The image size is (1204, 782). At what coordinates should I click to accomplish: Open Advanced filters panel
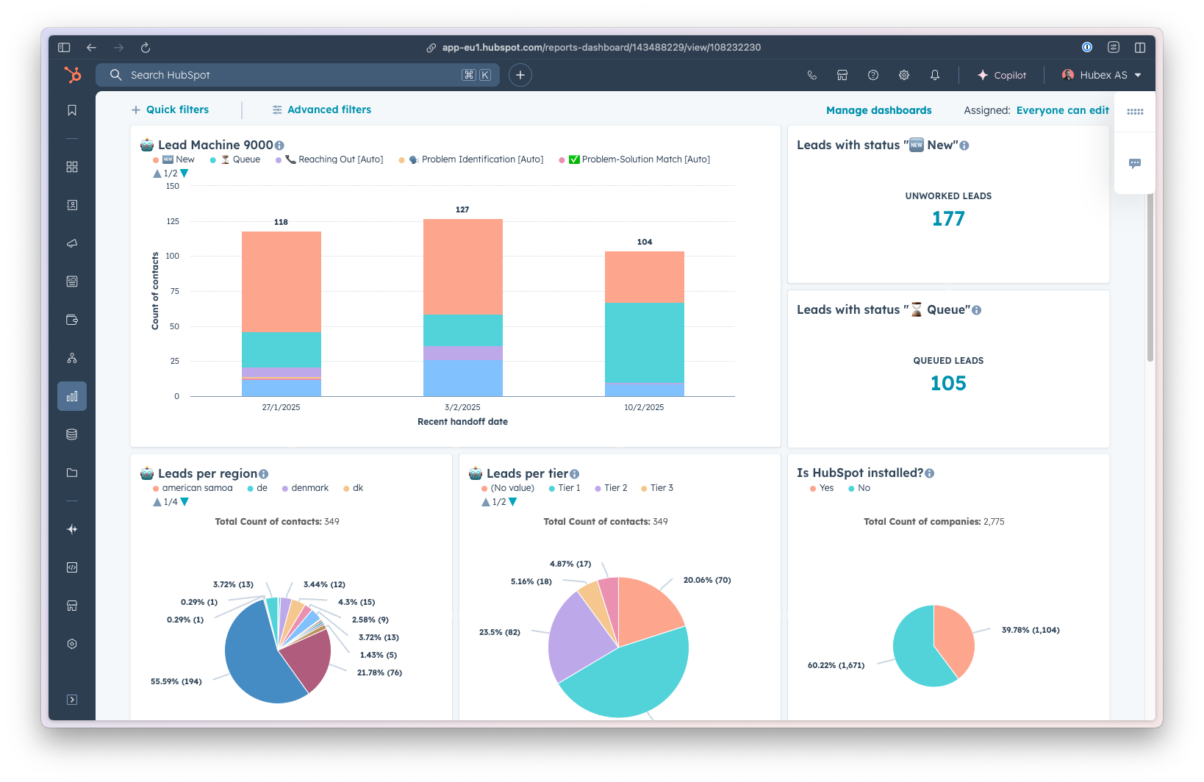pyautogui.click(x=321, y=110)
